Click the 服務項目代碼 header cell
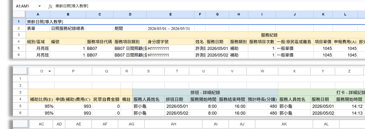Viewport: 365px width, 129px height. pos(100,42)
